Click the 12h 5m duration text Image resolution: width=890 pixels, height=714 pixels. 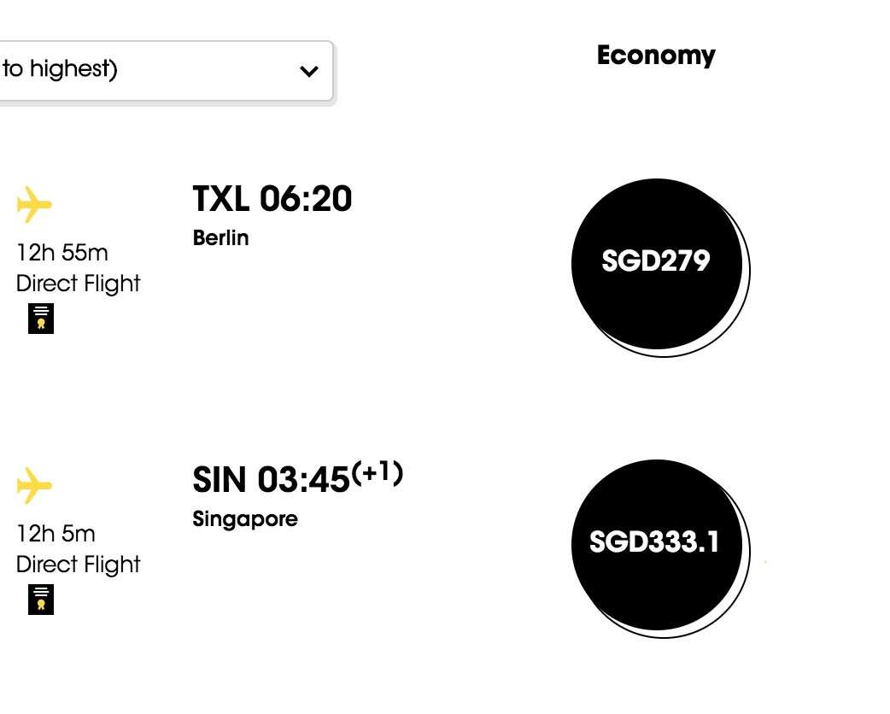click(56, 534)
